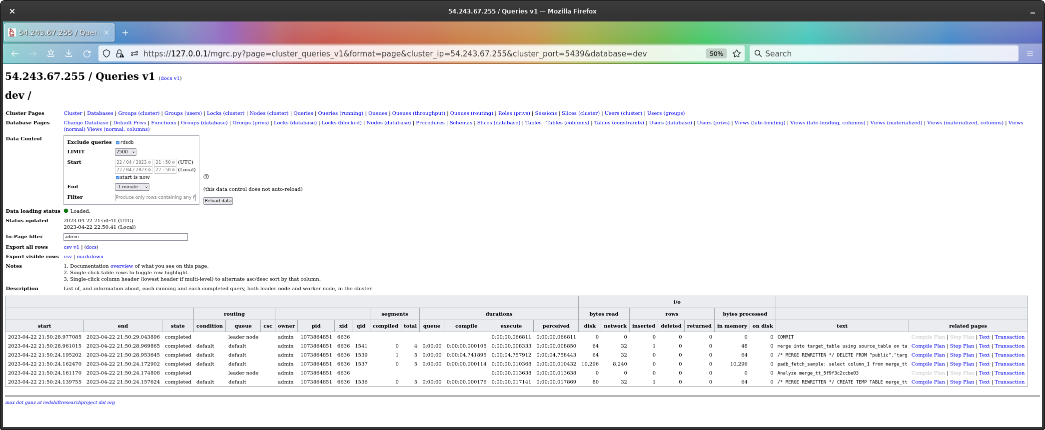The height and width of the screenshot is (430, 1045).
Task: Bookmark this page with the star icon
Action: (737, 53)
